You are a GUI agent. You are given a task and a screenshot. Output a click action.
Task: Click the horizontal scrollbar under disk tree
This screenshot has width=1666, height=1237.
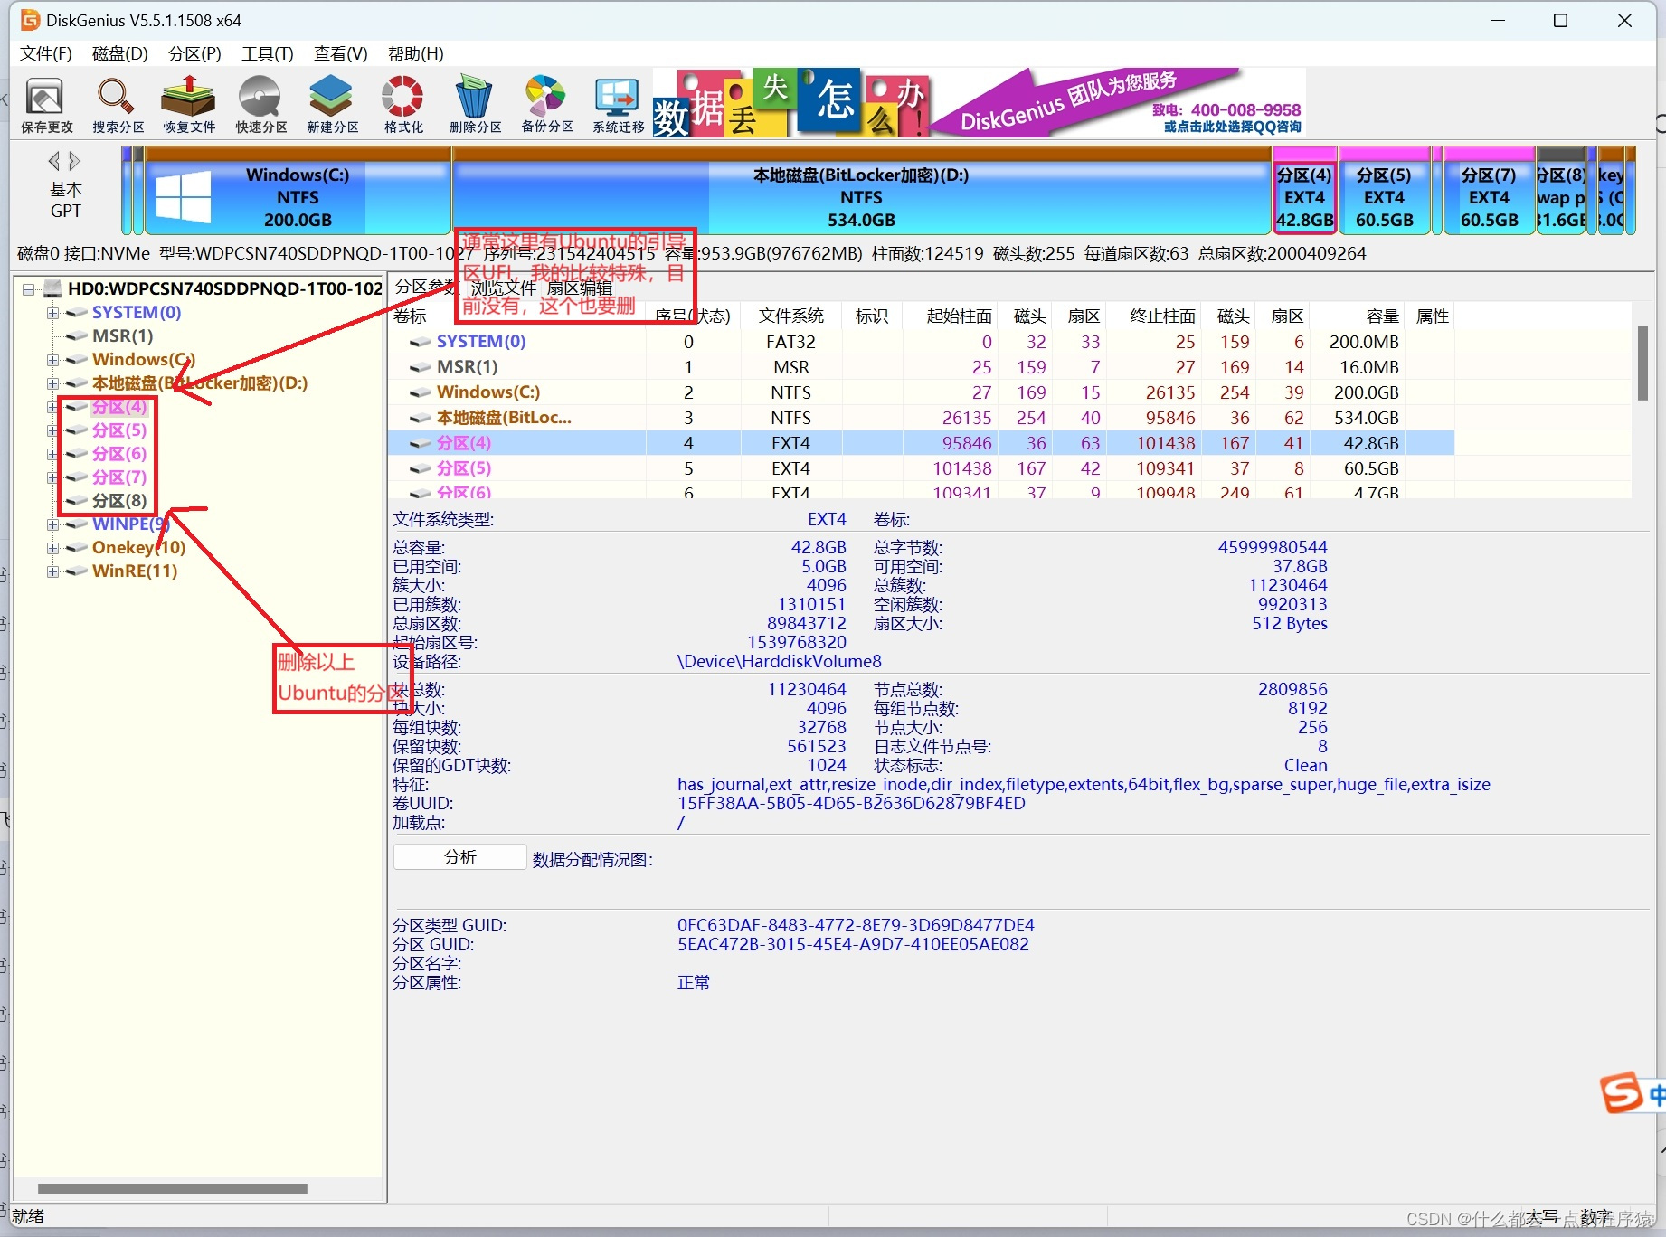click(172, 1188)
